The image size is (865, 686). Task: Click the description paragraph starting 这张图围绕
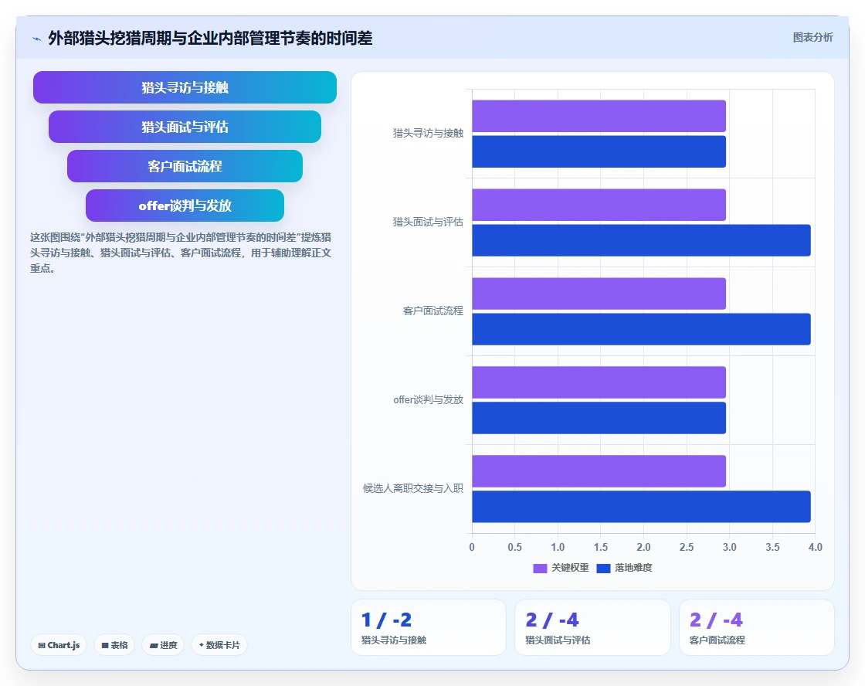pos(181,253)
